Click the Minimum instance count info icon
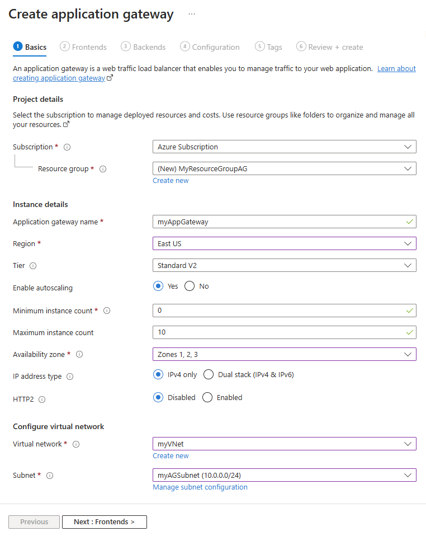This screenshot has width=426, height=536. tap(107, 310)
